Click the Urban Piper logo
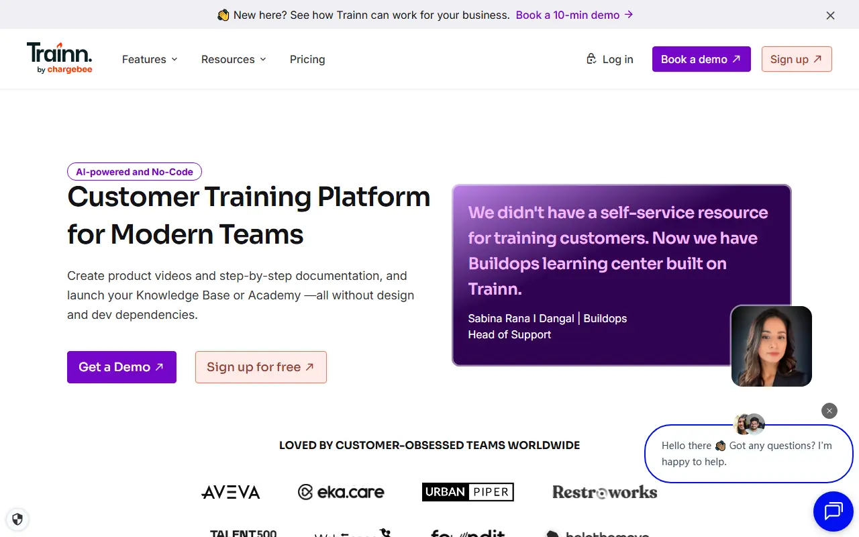Image resolution: width=859 pixels, height=537 pixels. coord(468,492)
